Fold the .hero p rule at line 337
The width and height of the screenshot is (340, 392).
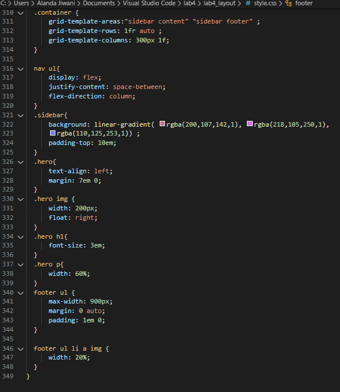[21, 265]
